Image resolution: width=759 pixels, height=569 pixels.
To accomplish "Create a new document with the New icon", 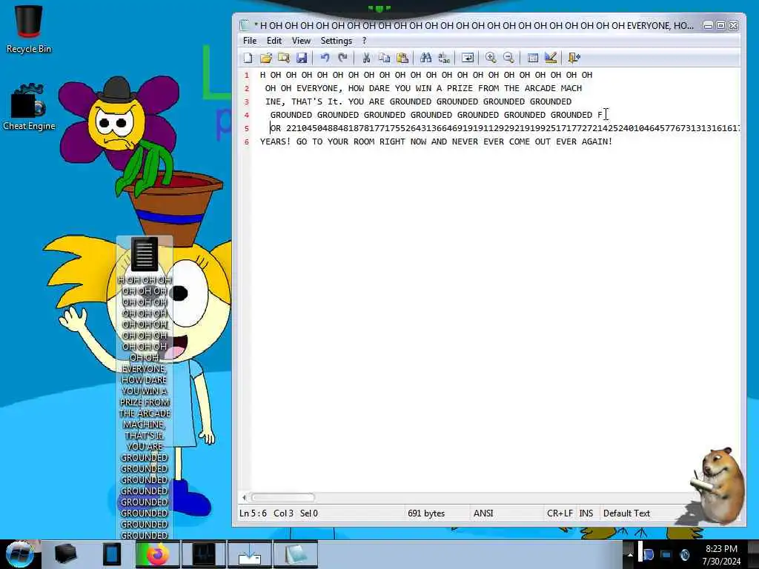I will (x=248, y=58).
